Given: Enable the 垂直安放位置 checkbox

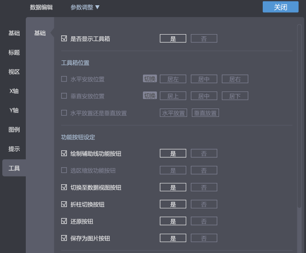Looking at the screenshot, I should (64, 96).
